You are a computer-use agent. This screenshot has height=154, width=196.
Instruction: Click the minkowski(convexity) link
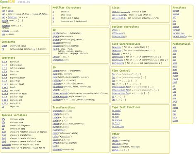tap(57, 149)
